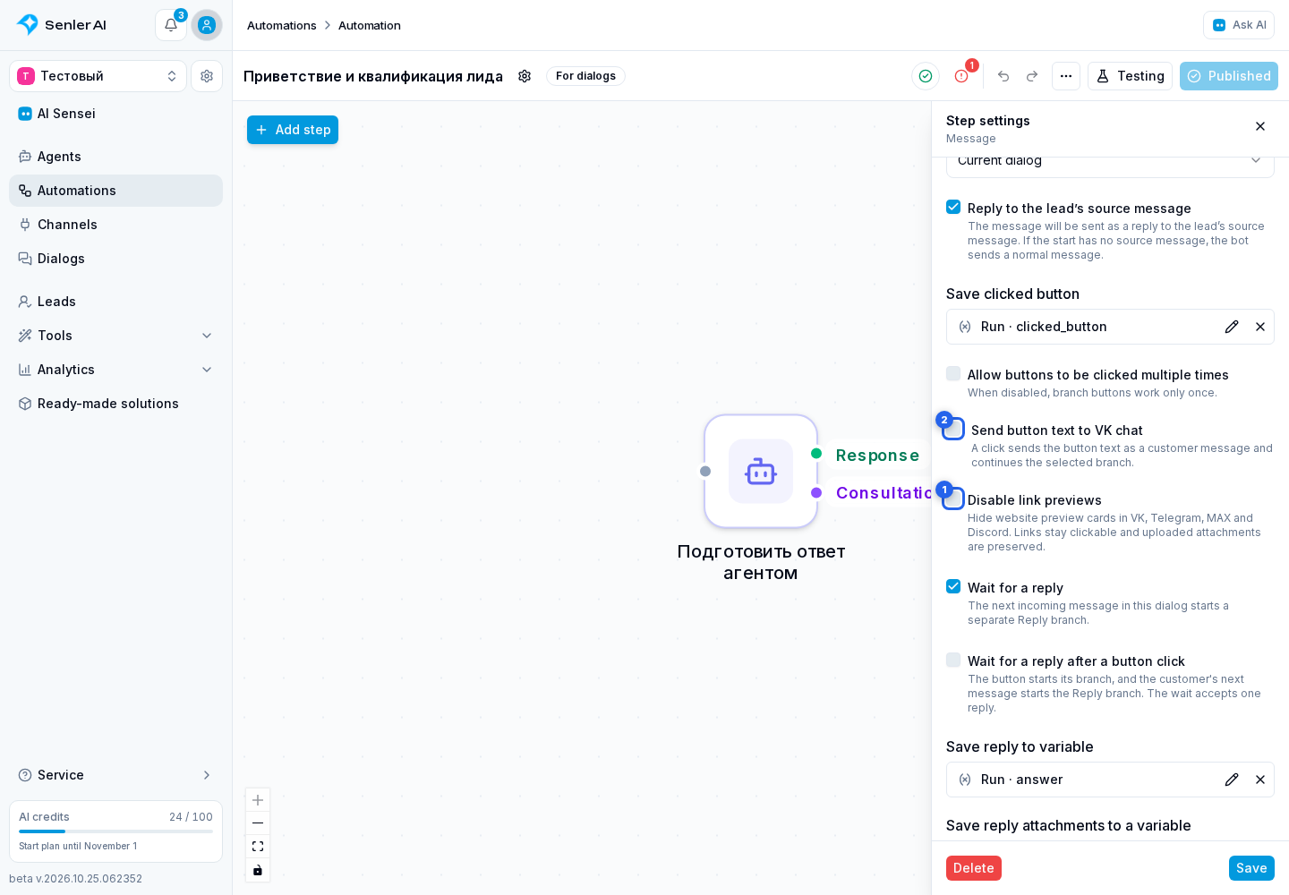Enable Allow buttons to be clicked multiple times

pyautogui.click(x=953, y=373)
